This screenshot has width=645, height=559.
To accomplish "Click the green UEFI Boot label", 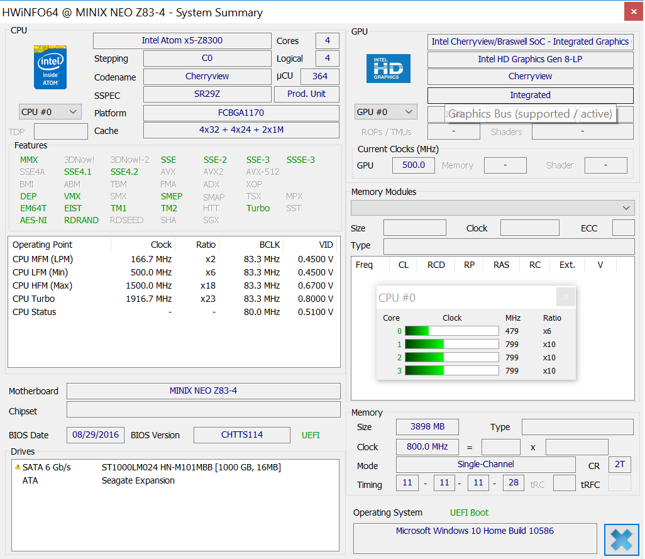I will pos(469,512).
